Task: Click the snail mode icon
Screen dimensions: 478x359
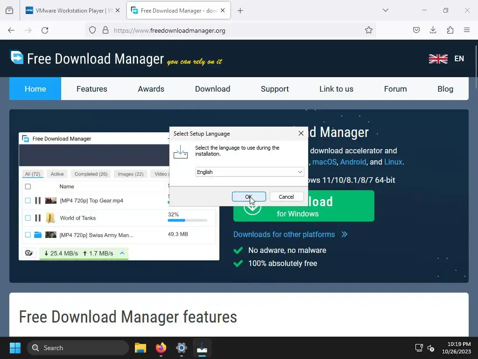Action: click(29, 253)
